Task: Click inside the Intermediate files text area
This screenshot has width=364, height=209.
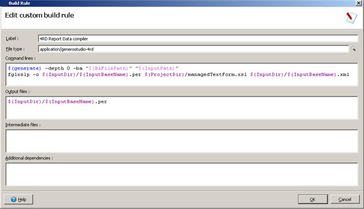Action: click(182, 141)
